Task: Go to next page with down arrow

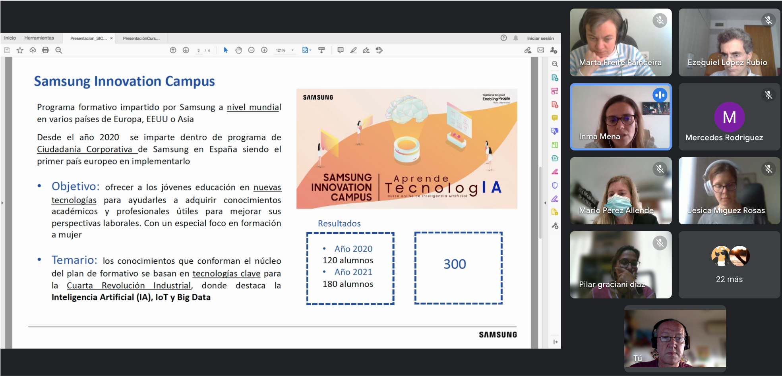Action: (186, 50)
